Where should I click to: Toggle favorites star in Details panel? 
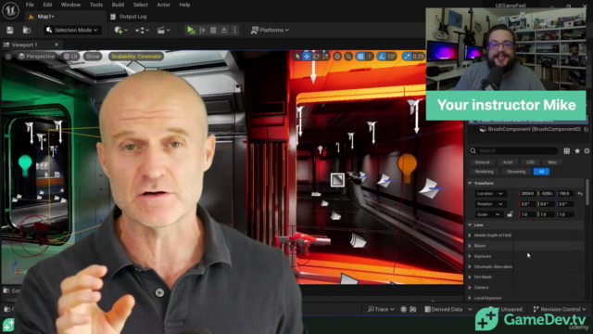pyautogui.click(x=577, y=150)
